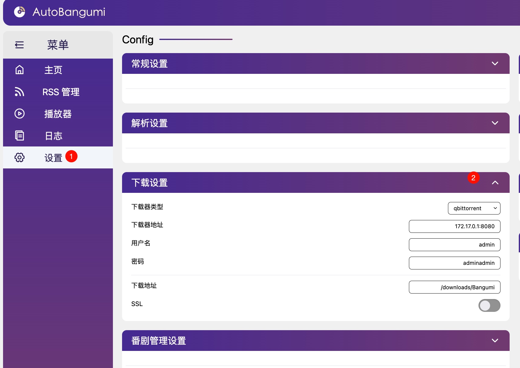Open 日志 using the logs icon
The image size is (520, 368).
pyautogui.click(x=19, y=135)
